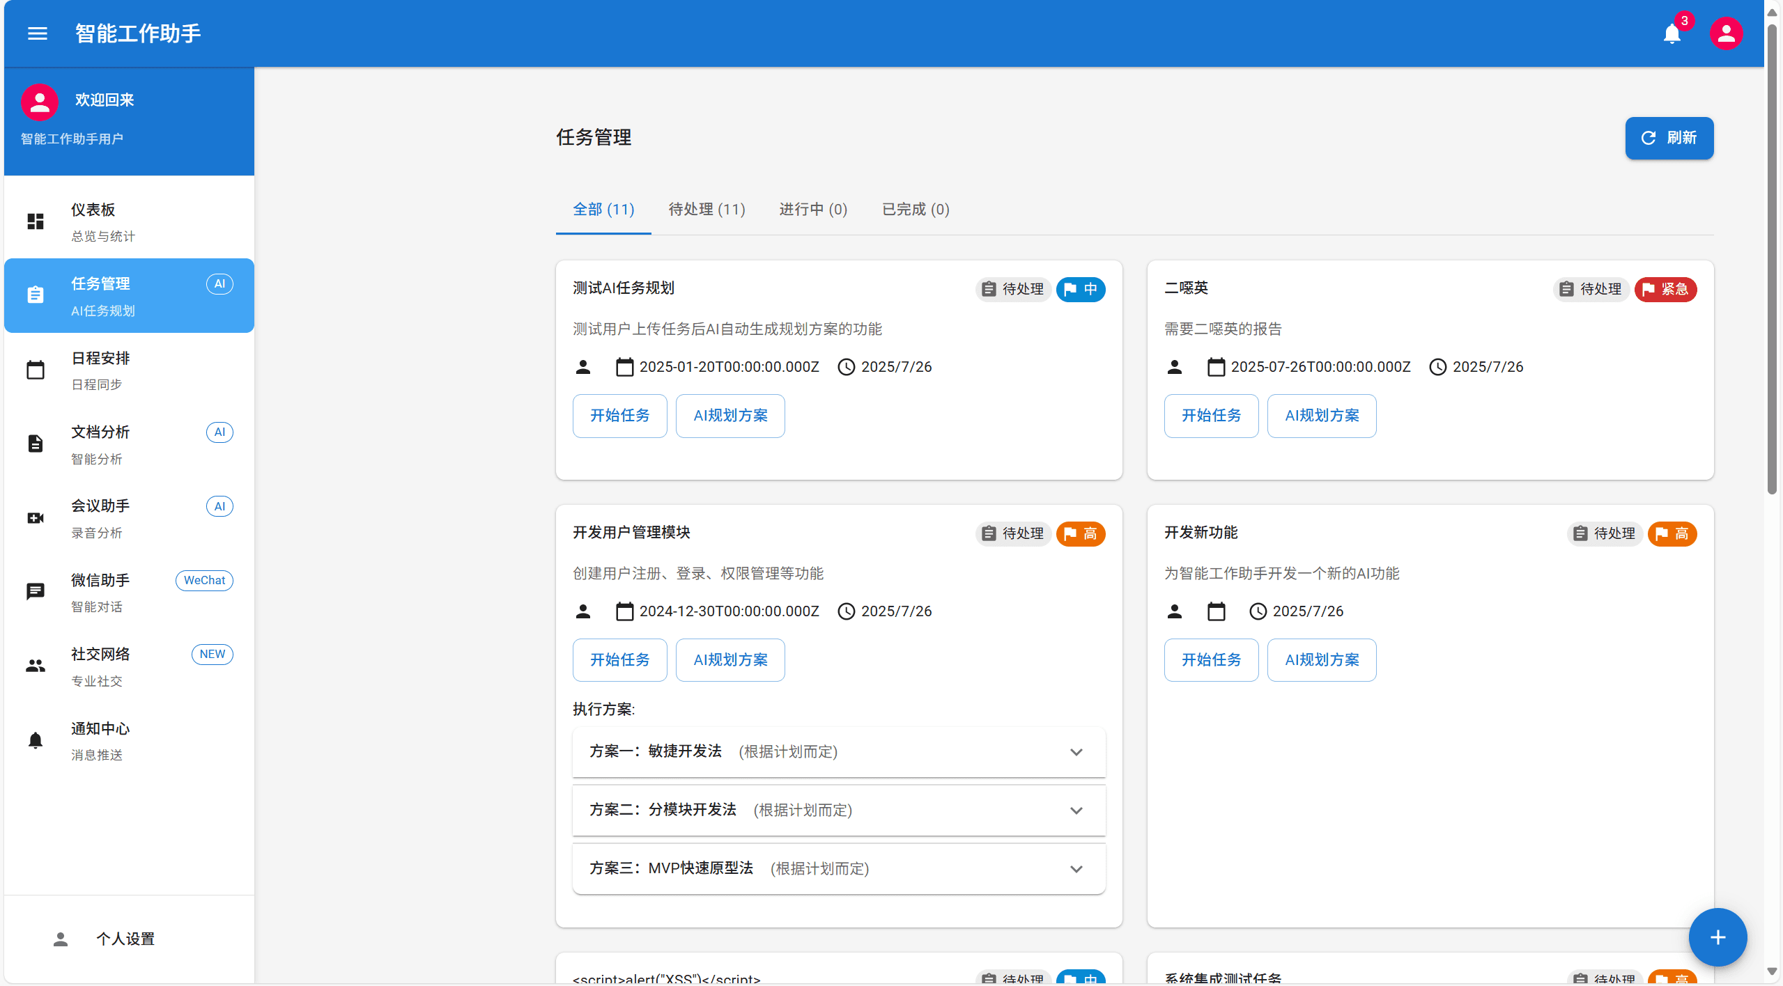Expand 方案一：敏捷开发法

(x=839, y=752)
